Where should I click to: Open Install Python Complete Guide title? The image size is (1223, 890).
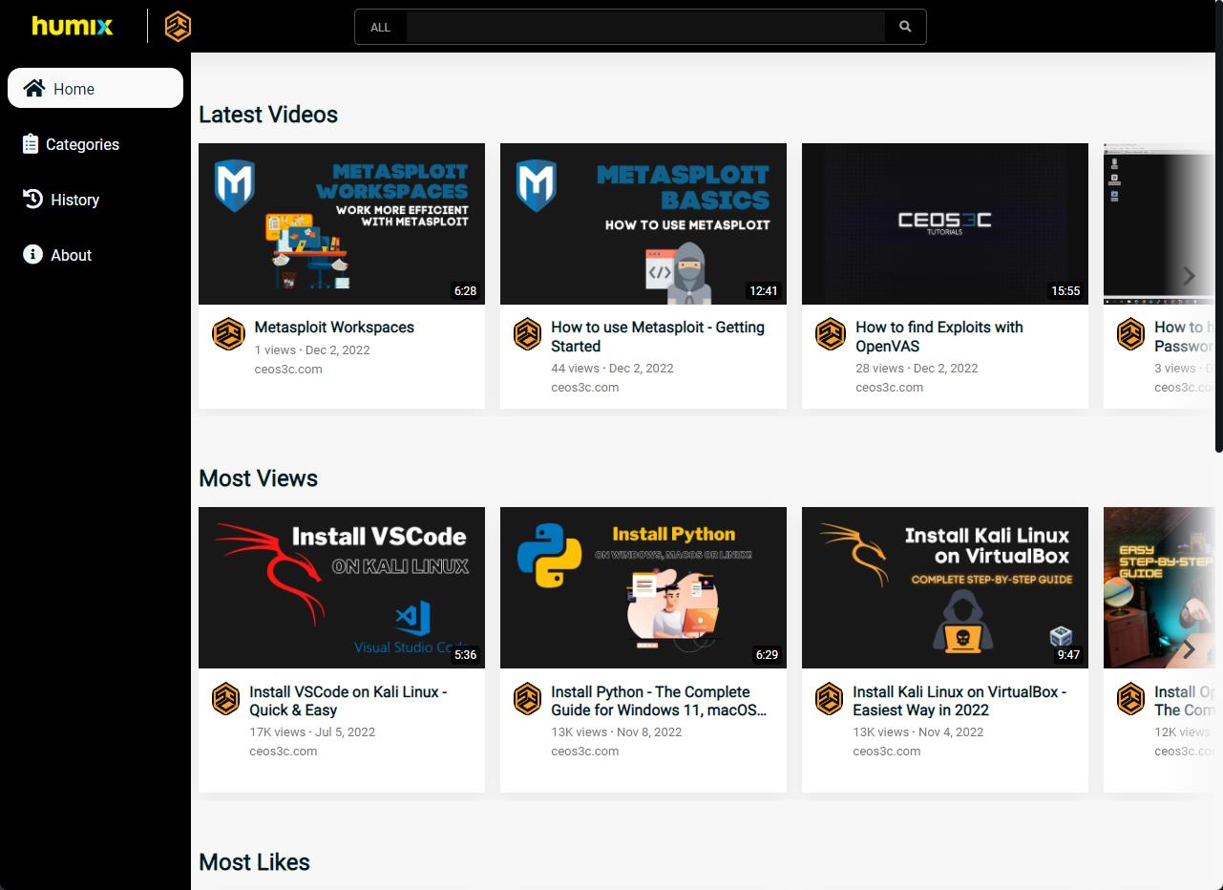tap(659, 701)
